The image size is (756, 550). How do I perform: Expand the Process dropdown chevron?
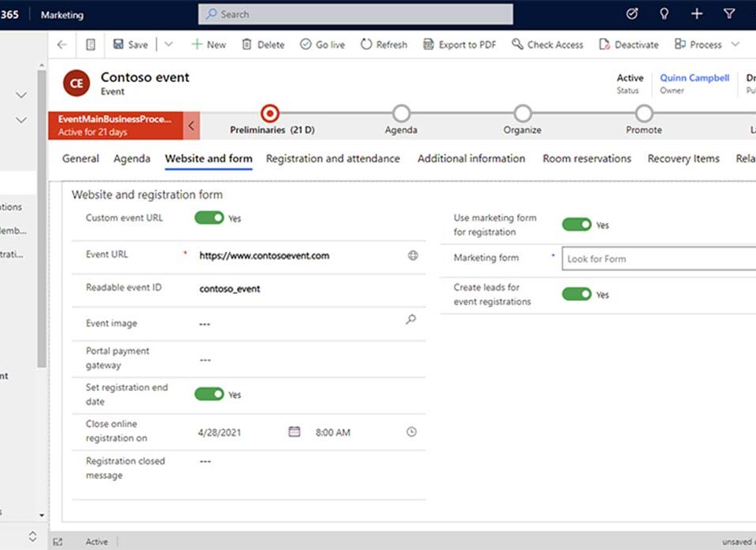(x=736, y=44)
